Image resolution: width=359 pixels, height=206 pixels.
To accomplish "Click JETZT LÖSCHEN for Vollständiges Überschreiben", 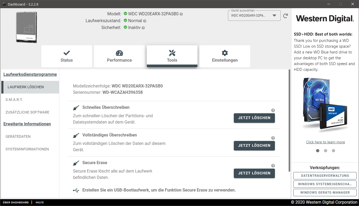I will (x=254, y=146).
